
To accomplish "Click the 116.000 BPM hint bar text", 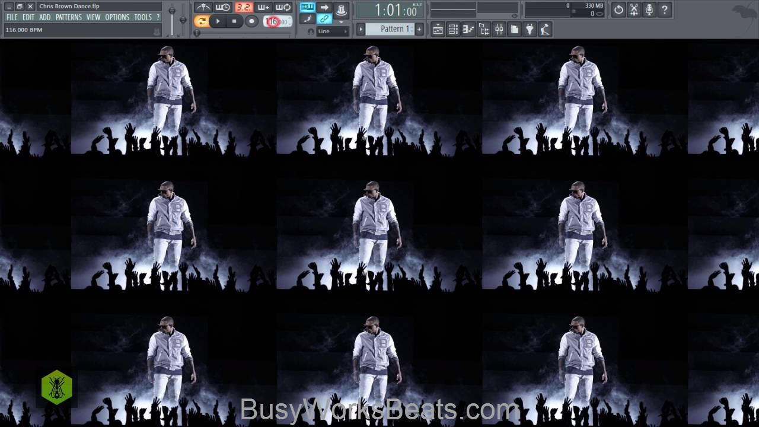I will click(x=24, y=30).
